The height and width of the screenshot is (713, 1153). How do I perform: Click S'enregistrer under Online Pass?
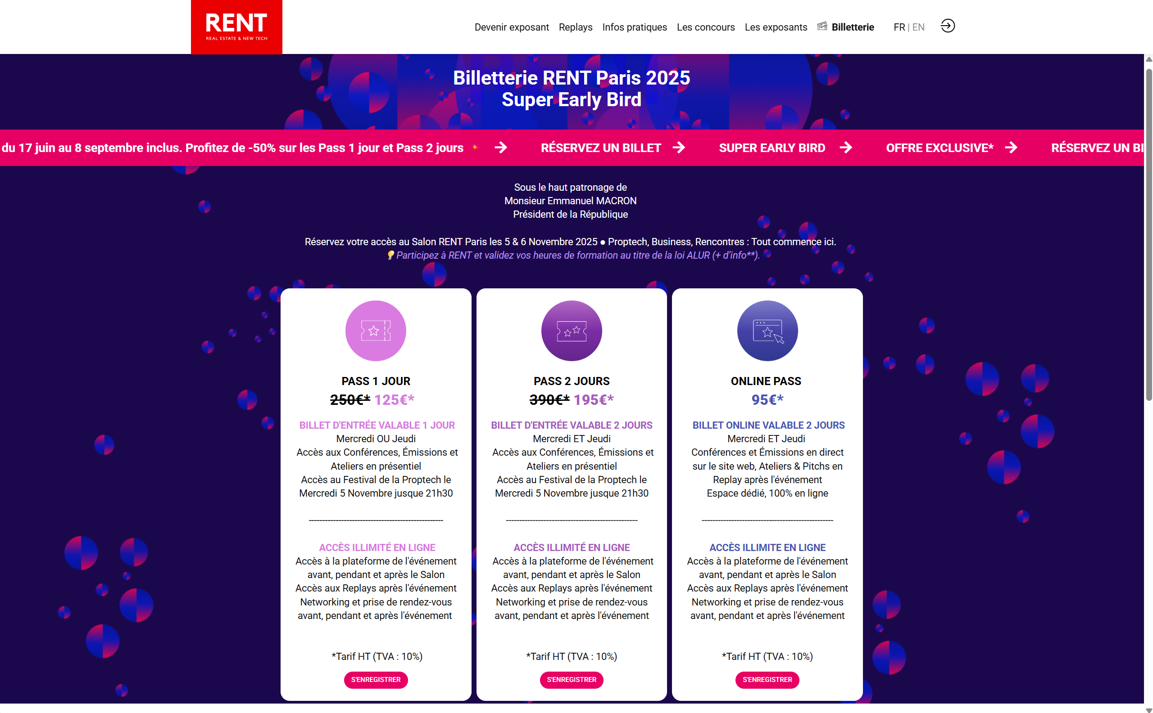[767, 680]
